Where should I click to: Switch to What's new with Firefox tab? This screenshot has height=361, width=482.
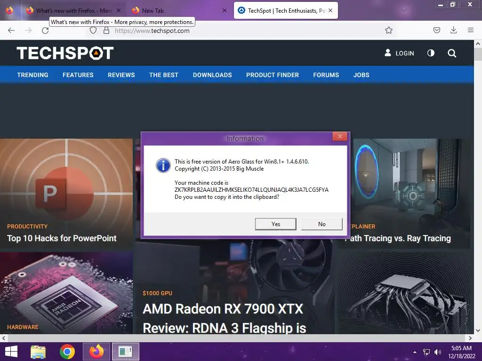pyautogui.click(x=73, y=10)
